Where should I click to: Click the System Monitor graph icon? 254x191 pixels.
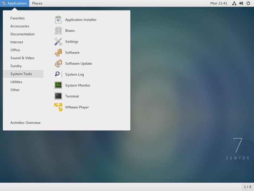coord(58,85)
